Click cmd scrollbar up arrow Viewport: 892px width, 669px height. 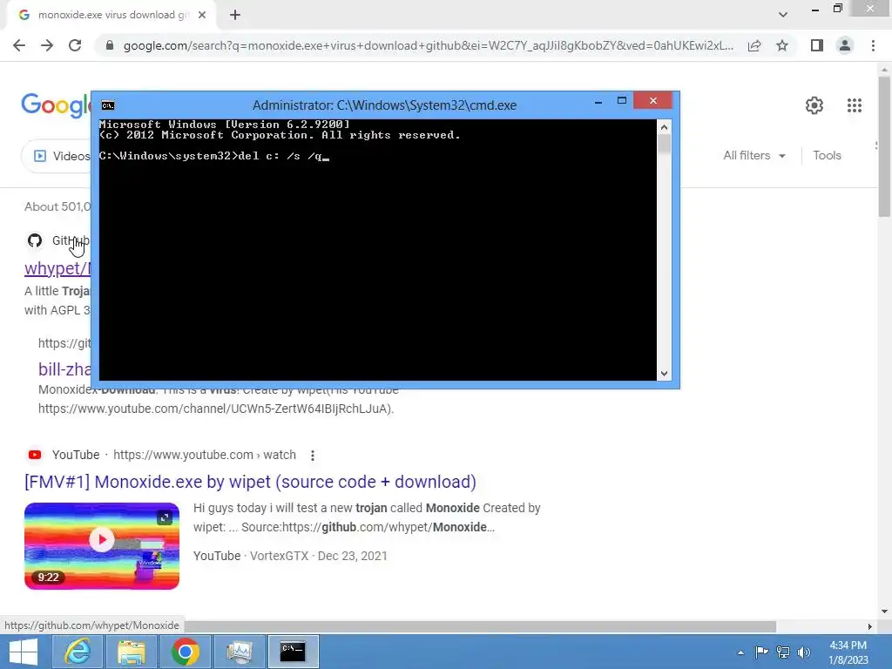(664, 127)
